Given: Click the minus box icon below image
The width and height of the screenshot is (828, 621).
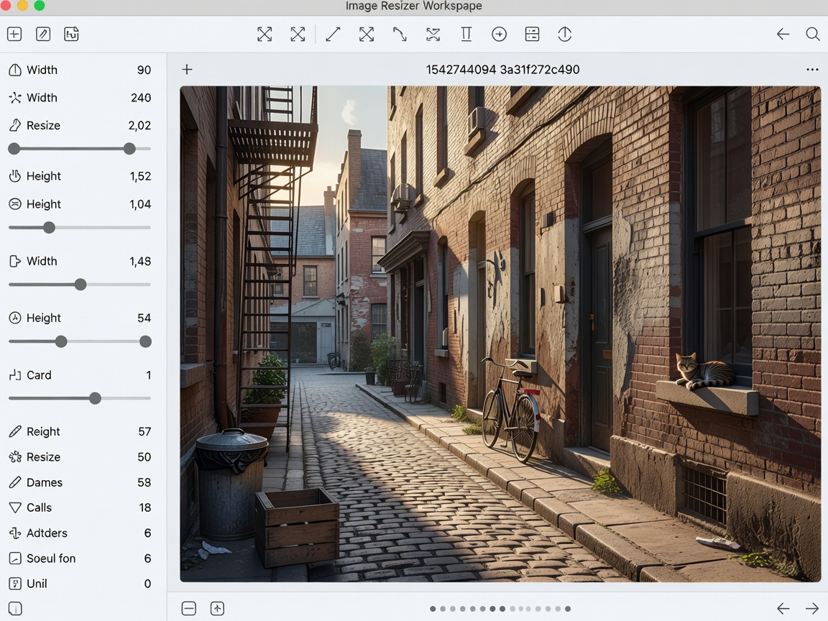Looking at the screenshot, I should 188,608.
